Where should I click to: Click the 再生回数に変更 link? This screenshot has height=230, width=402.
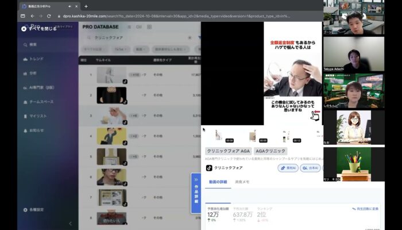pos(365,209)
